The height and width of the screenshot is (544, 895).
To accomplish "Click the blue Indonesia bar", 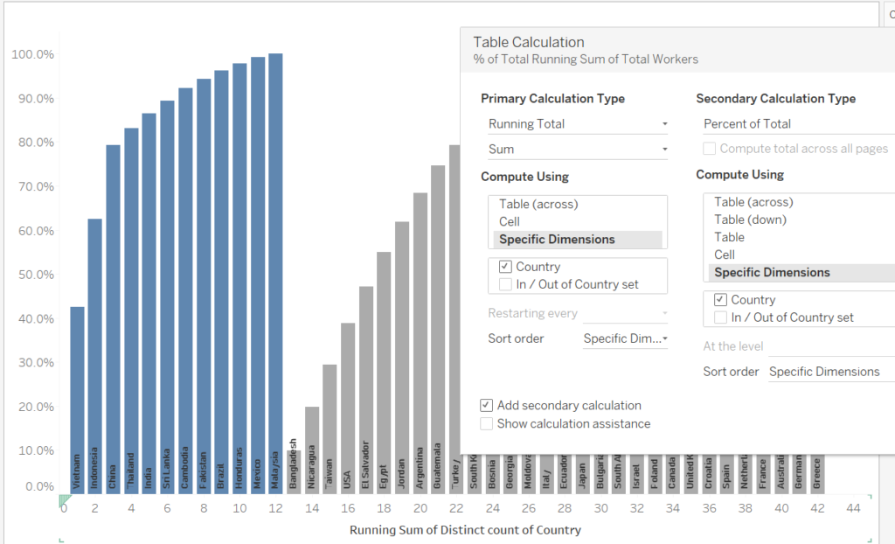I will 94,356.
